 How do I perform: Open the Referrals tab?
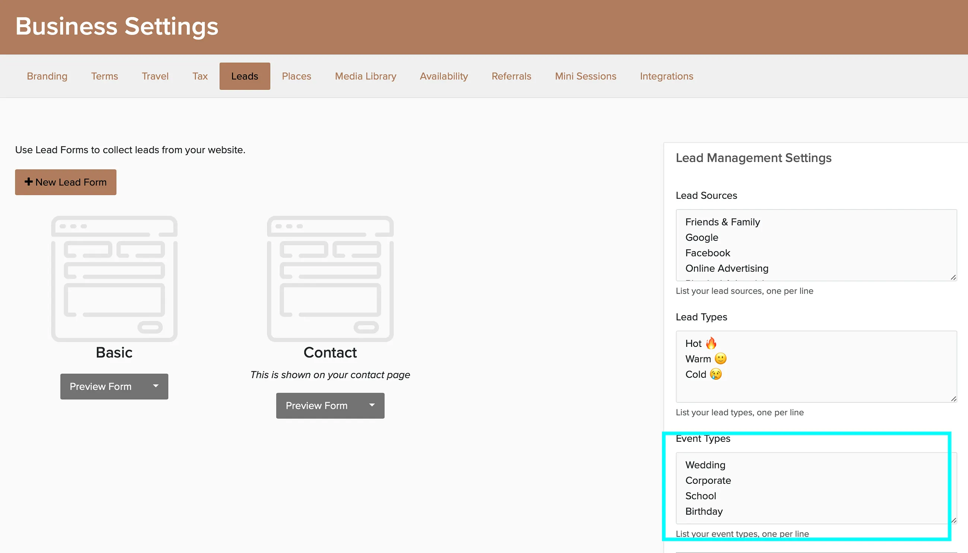pos(511,76)
